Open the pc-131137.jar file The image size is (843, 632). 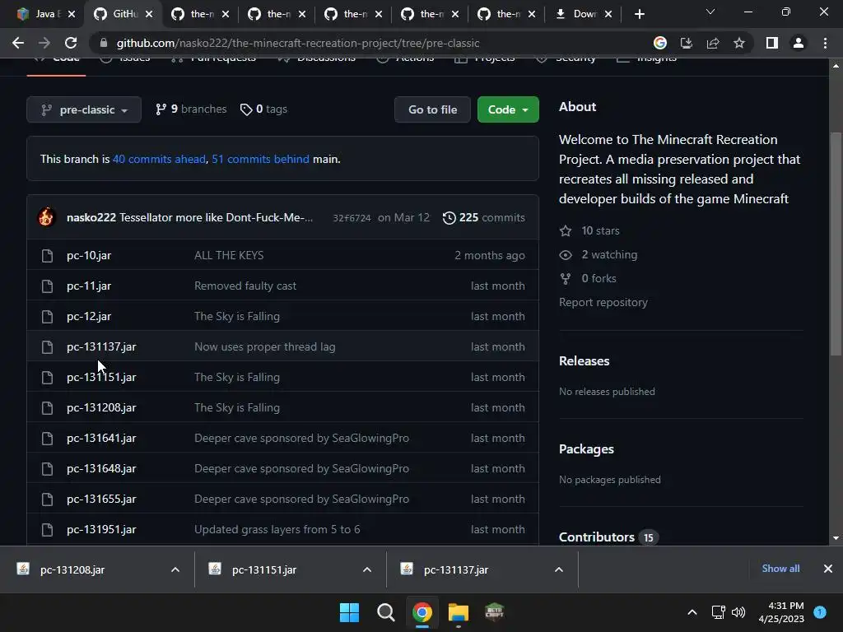(x=101, y=347)
